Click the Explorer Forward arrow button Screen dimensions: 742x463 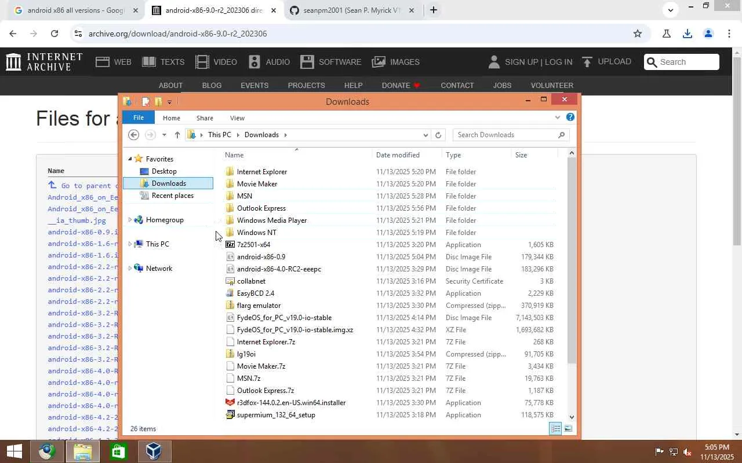click(x=150, y=135)
